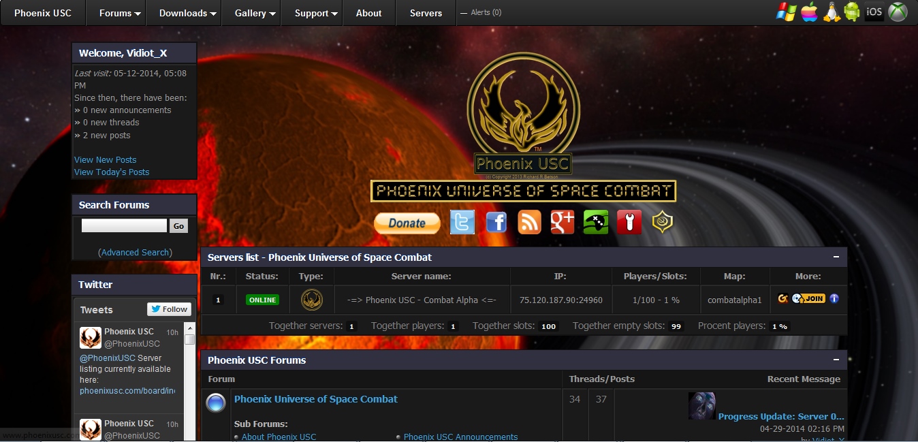The image size is (918, 442).
Task: Open the Phoenix USC Announcements sub forum
Action: click(x=460, y=437)
